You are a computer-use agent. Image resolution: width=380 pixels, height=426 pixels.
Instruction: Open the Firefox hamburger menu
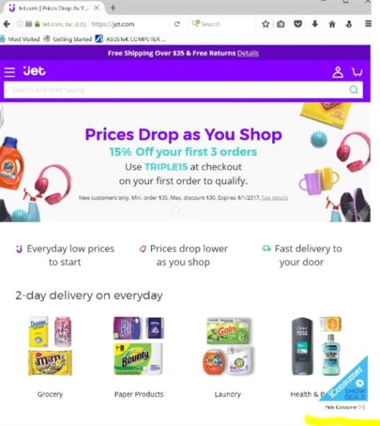pos(368,24)
